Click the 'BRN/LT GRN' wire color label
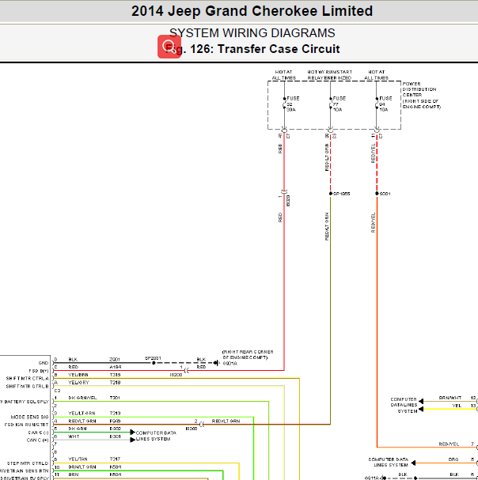 82,467
